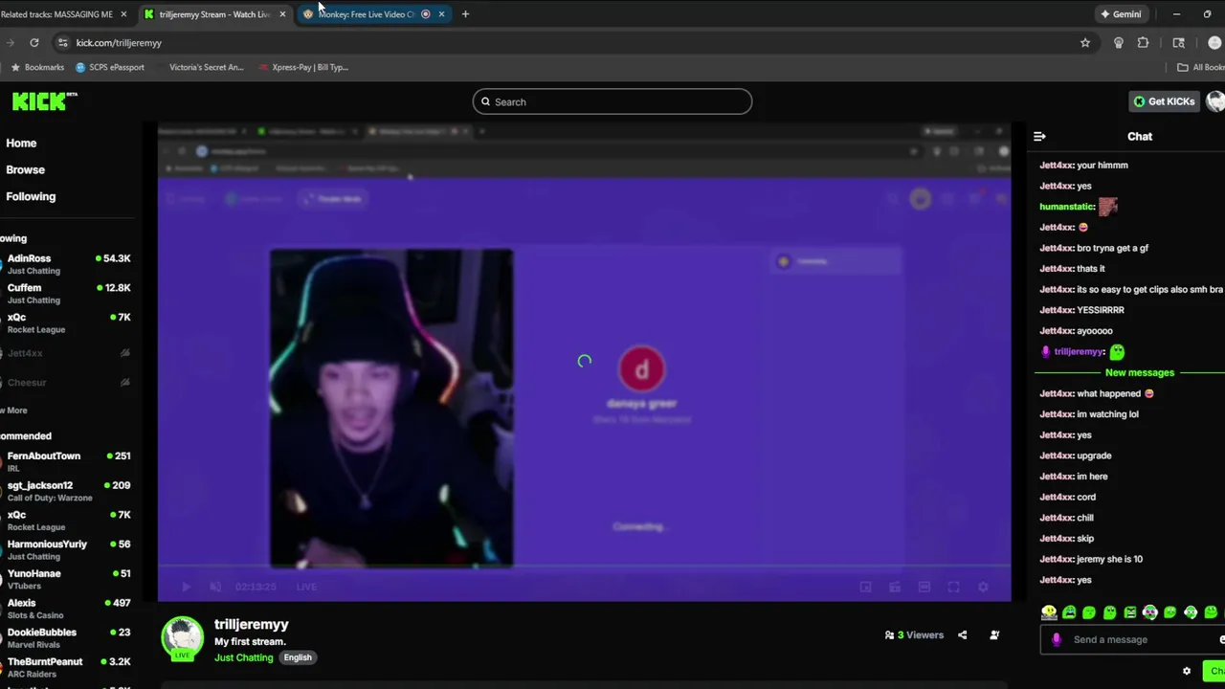The height and width of the screenshot is (689, 1225).
Task: Share the stream via share icon
Action: 962,634
